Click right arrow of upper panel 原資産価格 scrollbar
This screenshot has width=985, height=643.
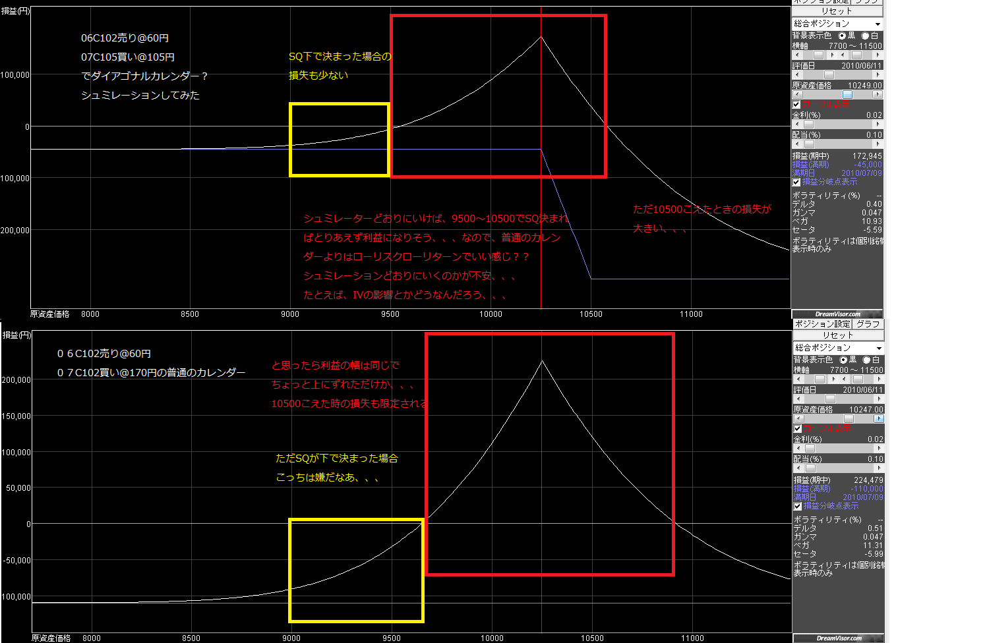point(878,95)
